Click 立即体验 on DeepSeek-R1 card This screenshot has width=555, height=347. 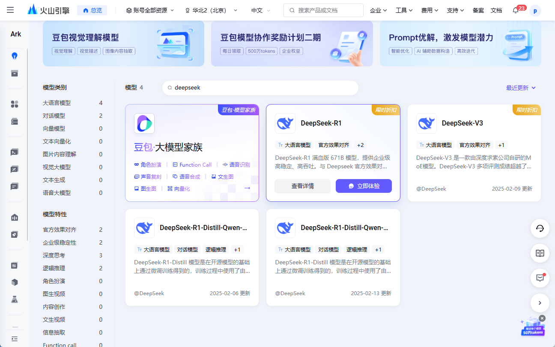coord(364,186)
